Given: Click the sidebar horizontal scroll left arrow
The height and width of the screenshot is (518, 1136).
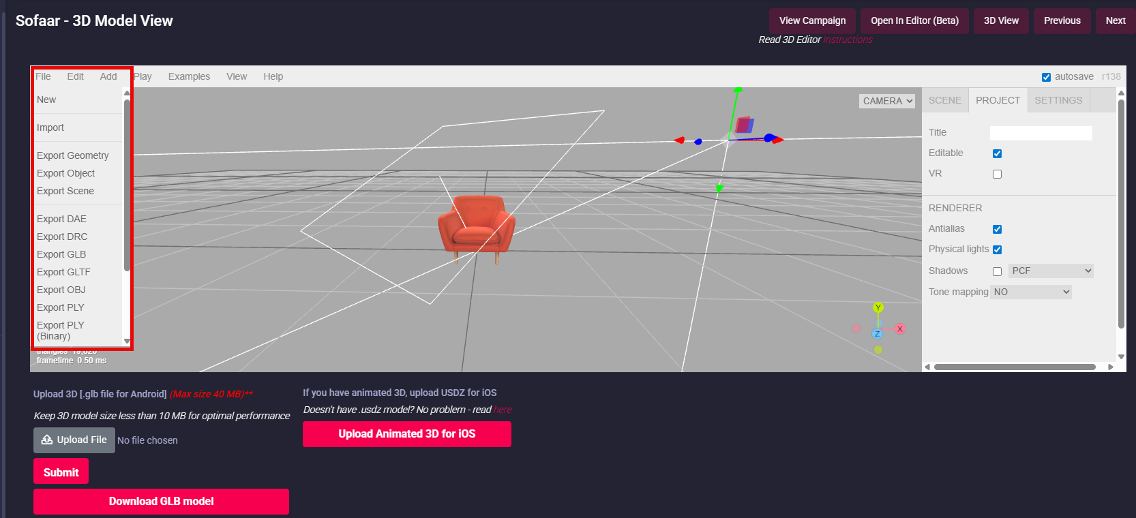Looking at the screenshot, I should tap(927, 367).
